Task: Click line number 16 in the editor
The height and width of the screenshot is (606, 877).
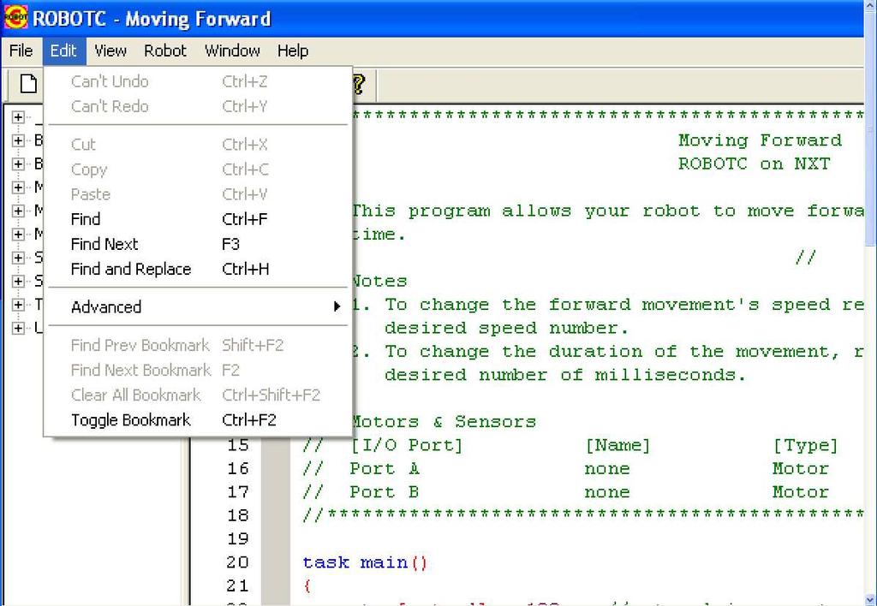Action: [x=238, y=469]
